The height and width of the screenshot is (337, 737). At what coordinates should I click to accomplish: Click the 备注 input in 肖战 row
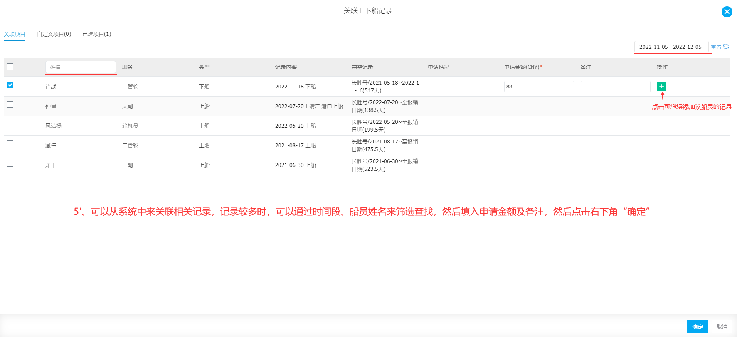pyautogui.click(x=615, y=87)
